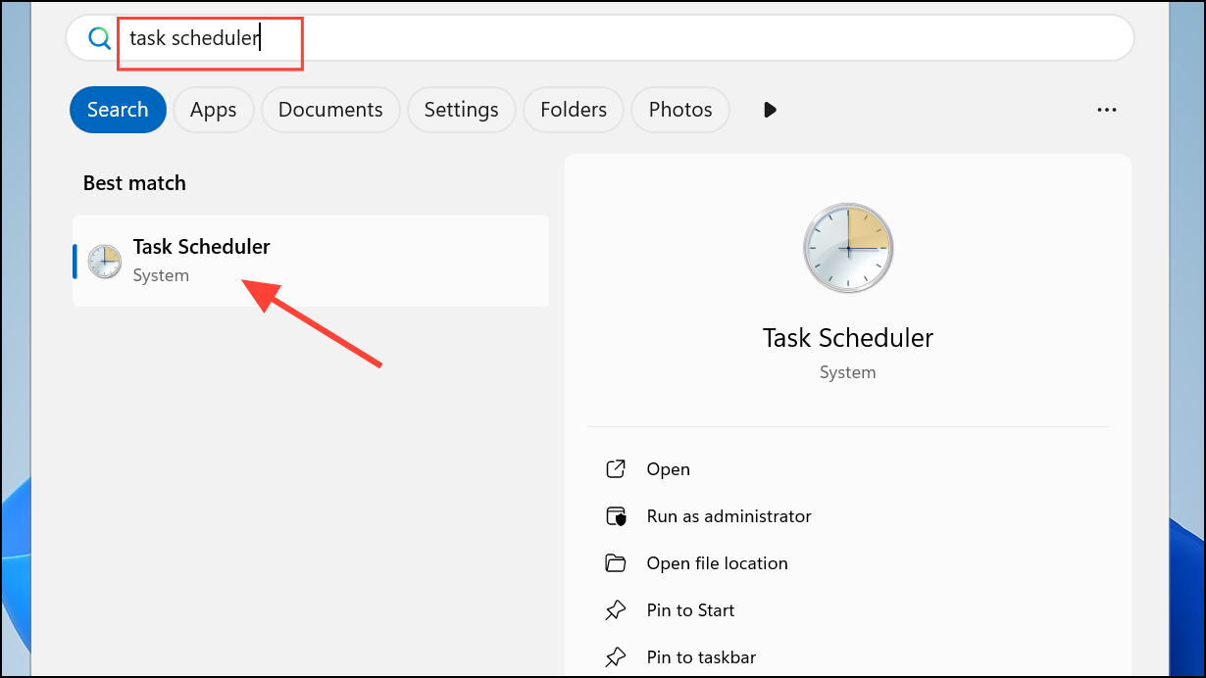Click the Task Scheduler clock icon in results
The width and height of the screenshot is (1206, 678).
[x=104, y=262]
